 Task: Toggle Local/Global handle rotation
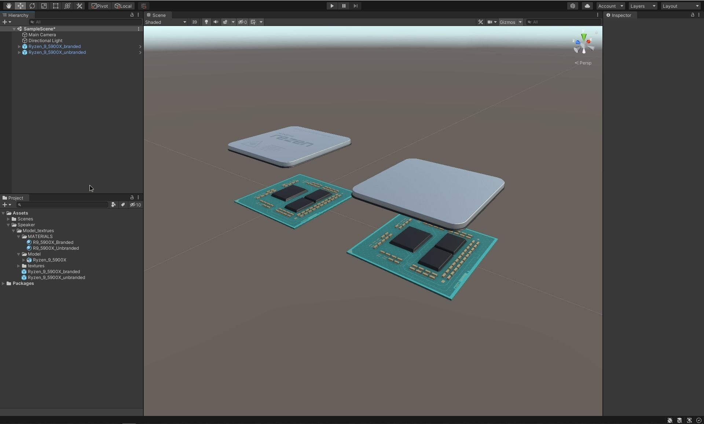pyautogui.click(x=123, y=6)
